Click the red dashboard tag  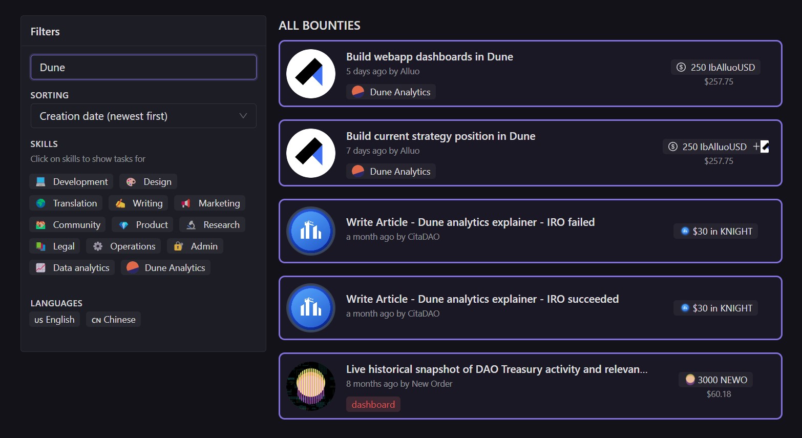tap(373, 405)
